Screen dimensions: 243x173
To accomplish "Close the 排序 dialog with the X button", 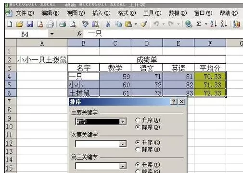I will coord(181,102).
